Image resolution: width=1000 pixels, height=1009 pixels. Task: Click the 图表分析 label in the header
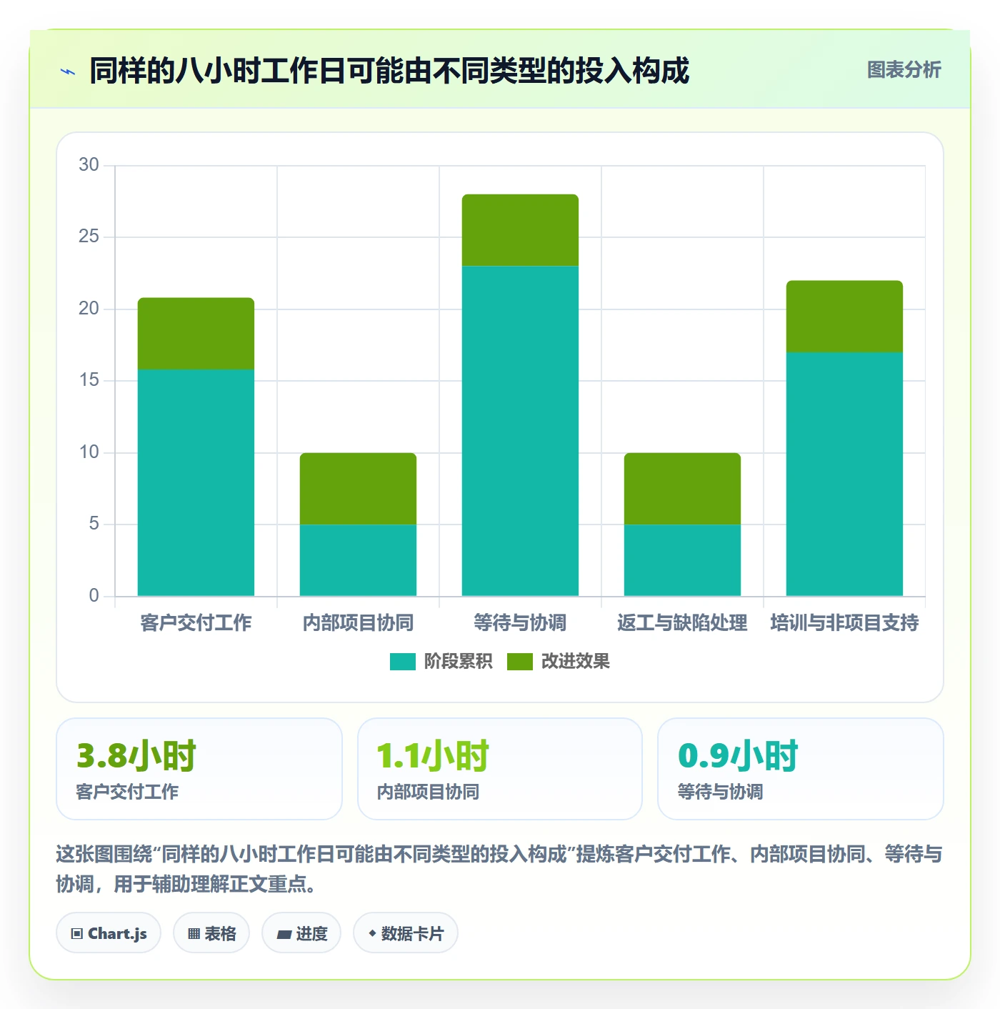[x=904, y=70]
